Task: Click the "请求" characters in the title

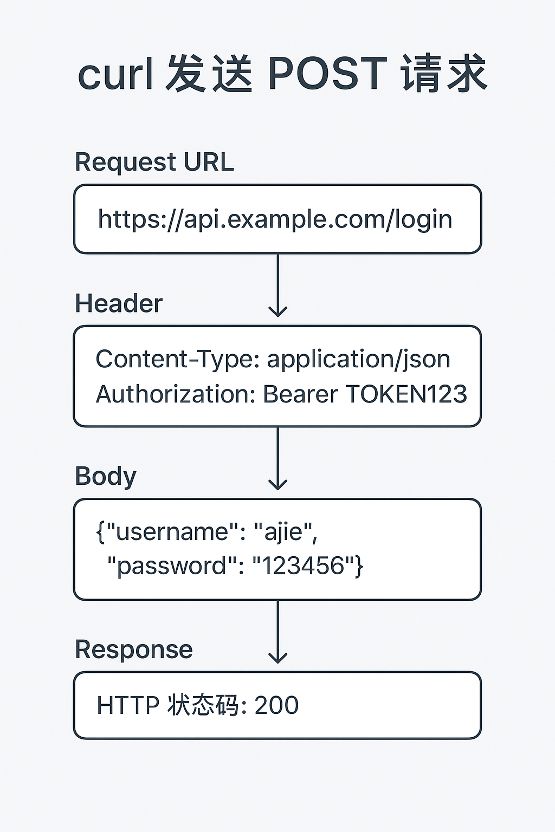Action: pyautogui.click(x=444, y=74)
